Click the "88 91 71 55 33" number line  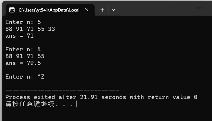(30, 29)
